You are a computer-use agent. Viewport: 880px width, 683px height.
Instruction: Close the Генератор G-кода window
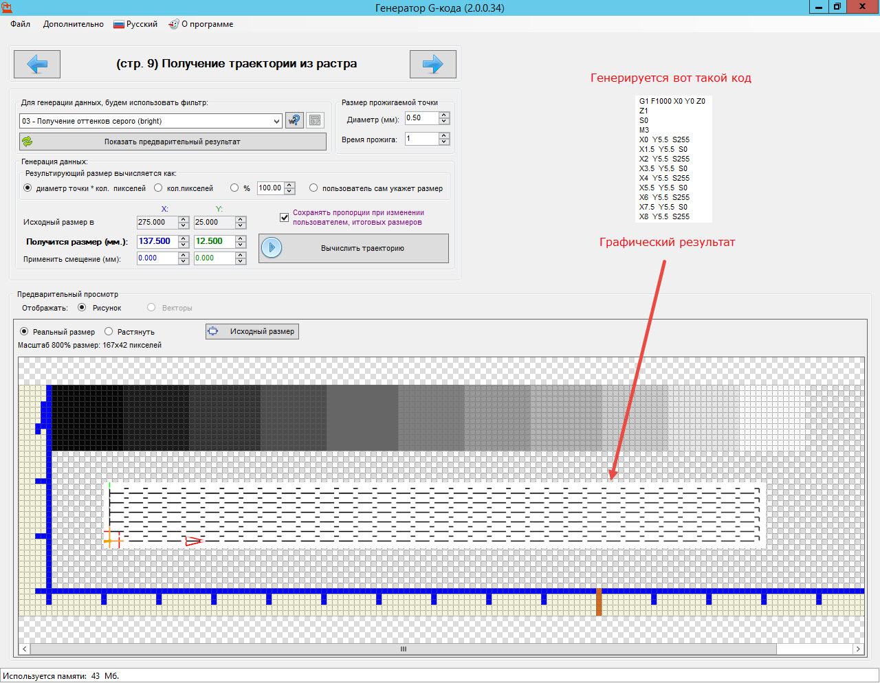[863, 7]
